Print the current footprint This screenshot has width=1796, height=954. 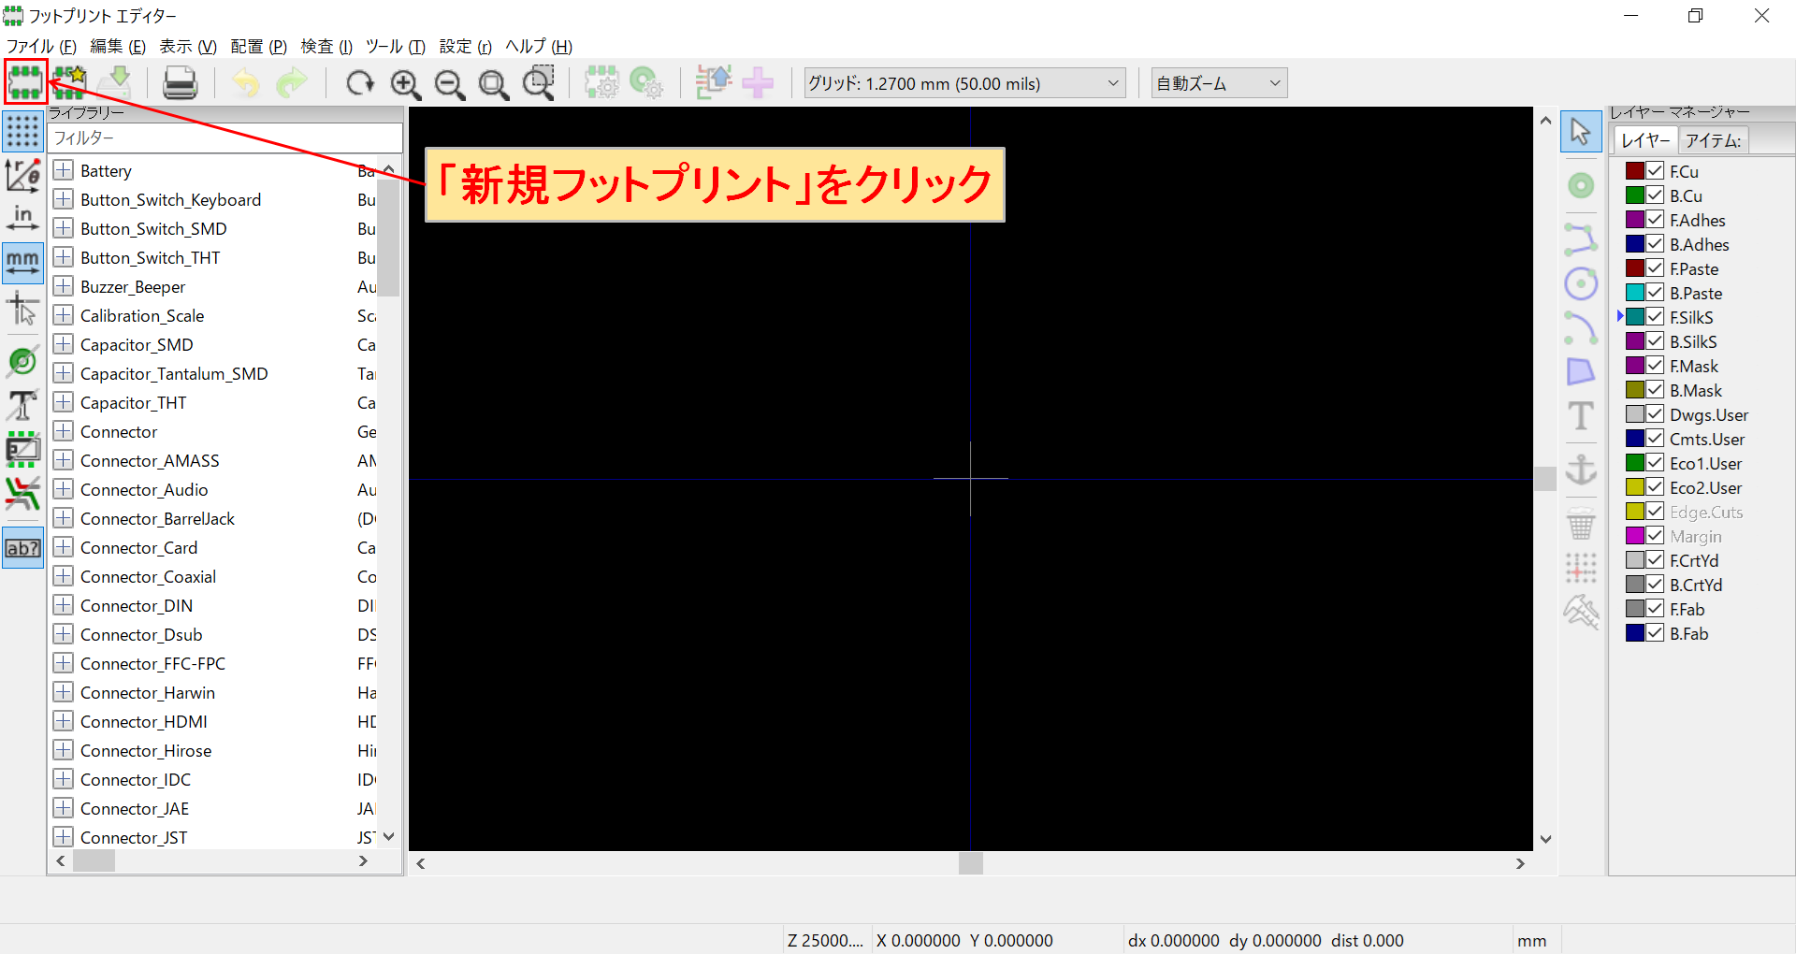tap(180, 82)
